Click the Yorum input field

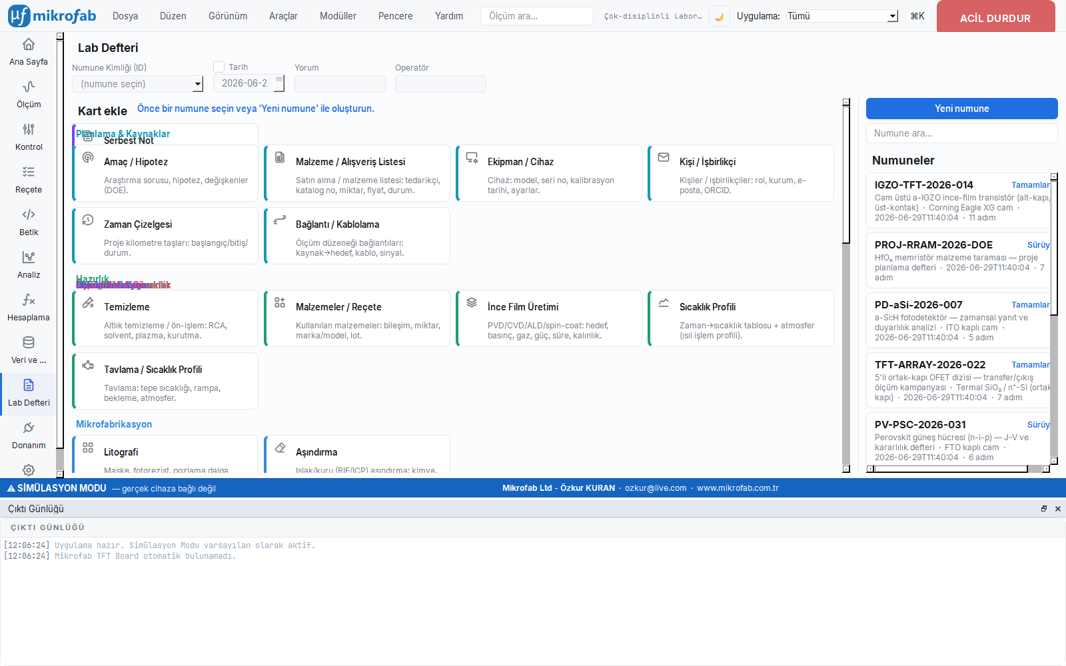point(340,84)
